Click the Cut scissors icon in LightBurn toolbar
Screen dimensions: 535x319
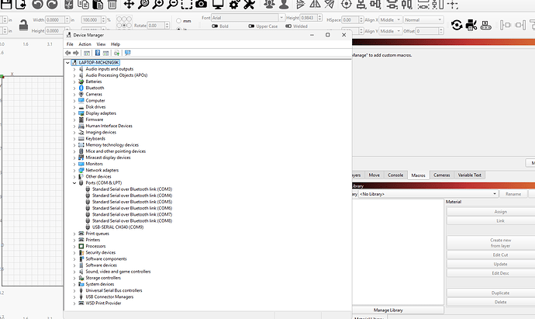click(x=68, y=5)
